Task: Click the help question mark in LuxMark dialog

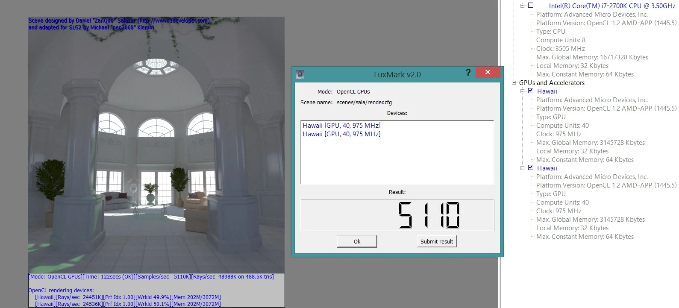Action: (x=468, y=72)
